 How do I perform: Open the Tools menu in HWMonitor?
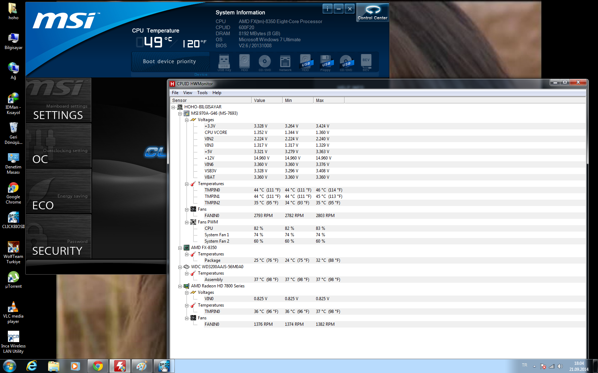[x=202, y=93]
